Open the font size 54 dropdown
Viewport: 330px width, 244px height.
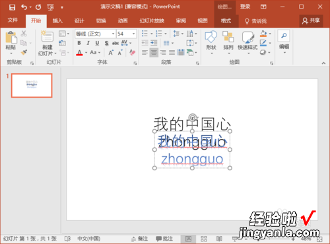tap(133, 34)
